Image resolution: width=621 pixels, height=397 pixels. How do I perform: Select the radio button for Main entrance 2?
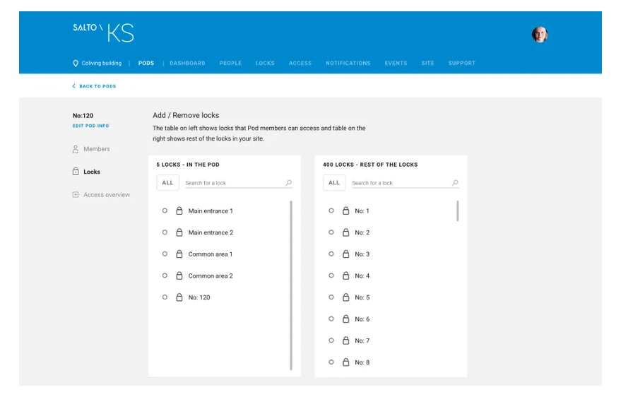tap(165, 232)
